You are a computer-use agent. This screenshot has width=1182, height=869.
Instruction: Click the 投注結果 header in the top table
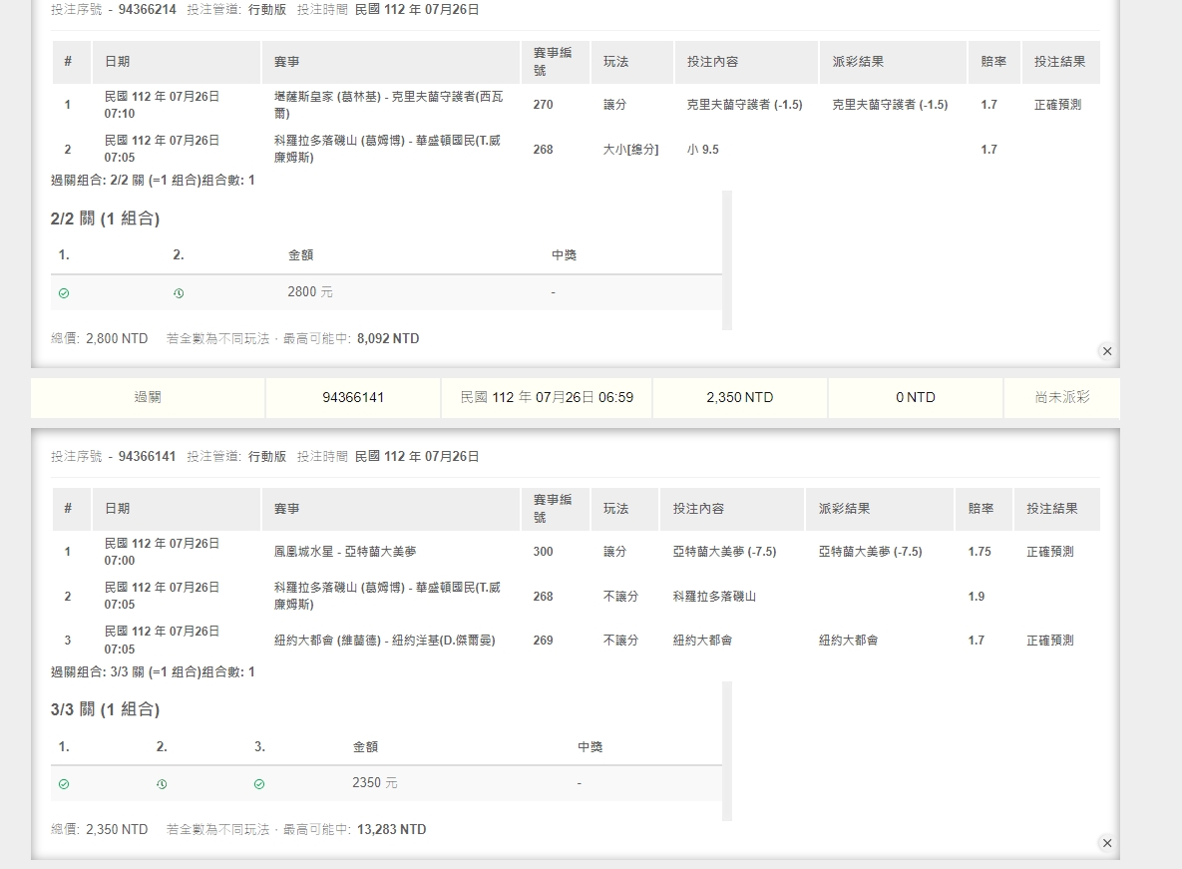point(1059,62)
